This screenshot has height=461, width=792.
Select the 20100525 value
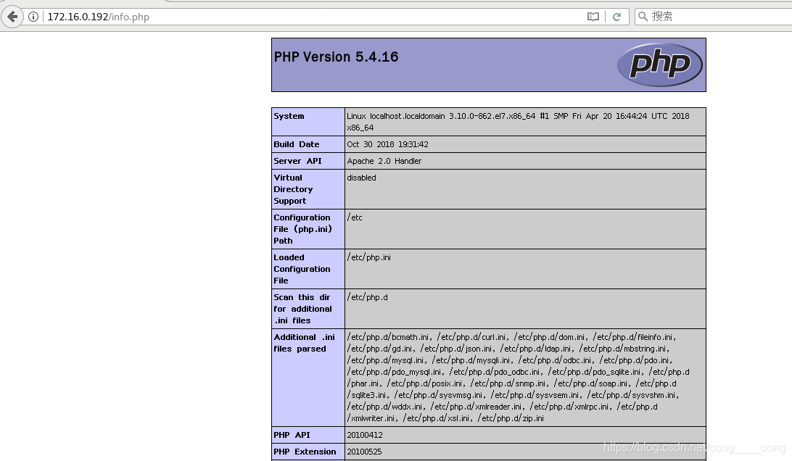point(365,452)
